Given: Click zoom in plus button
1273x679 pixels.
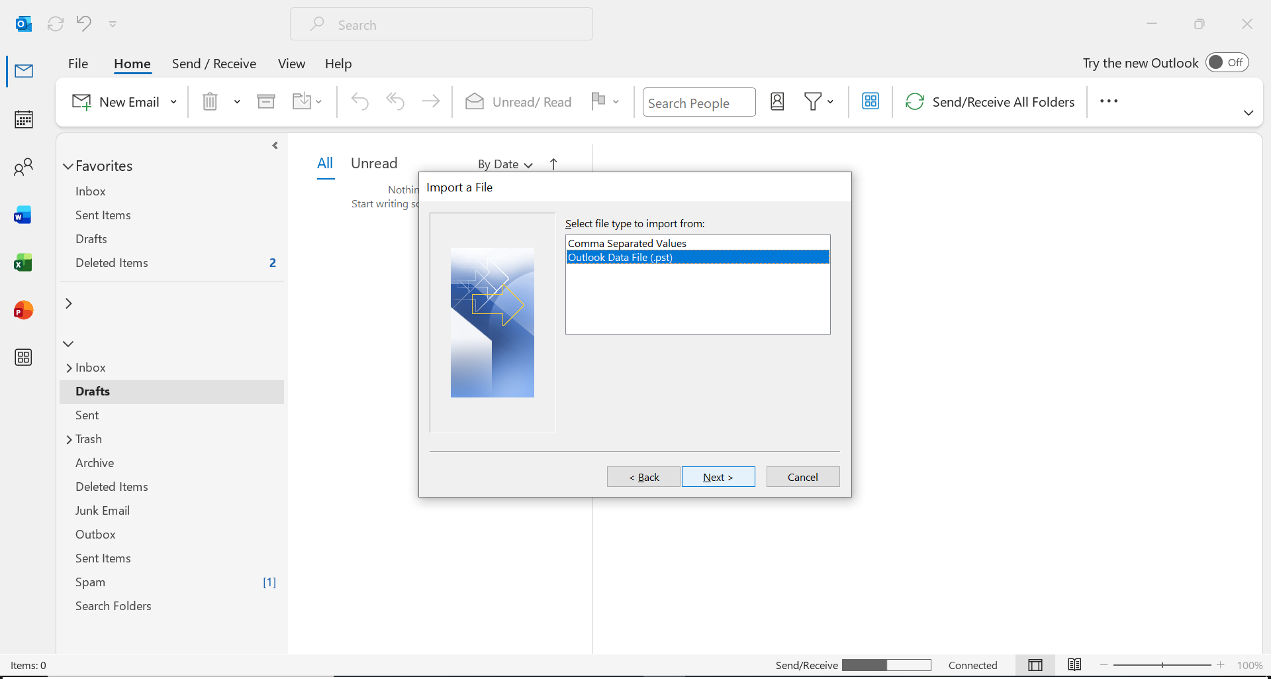Looking at the screenshot, I should click(x=1221, y=665).
